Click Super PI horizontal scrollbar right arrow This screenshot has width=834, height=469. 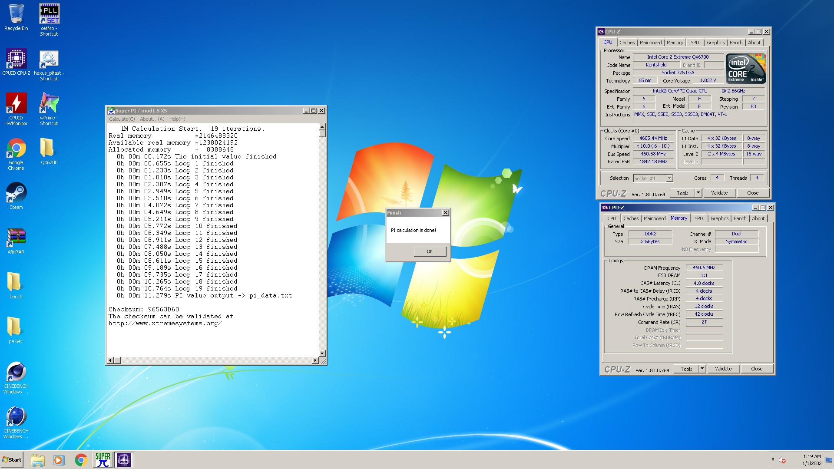coord(315,360)
